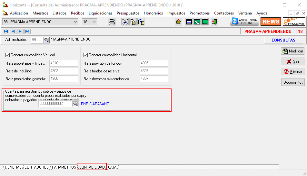The width and height of the screenshot is (307, 176).
Task: Click Raíz derramas extraordinarias field 4307
Action: click(154, 79)
